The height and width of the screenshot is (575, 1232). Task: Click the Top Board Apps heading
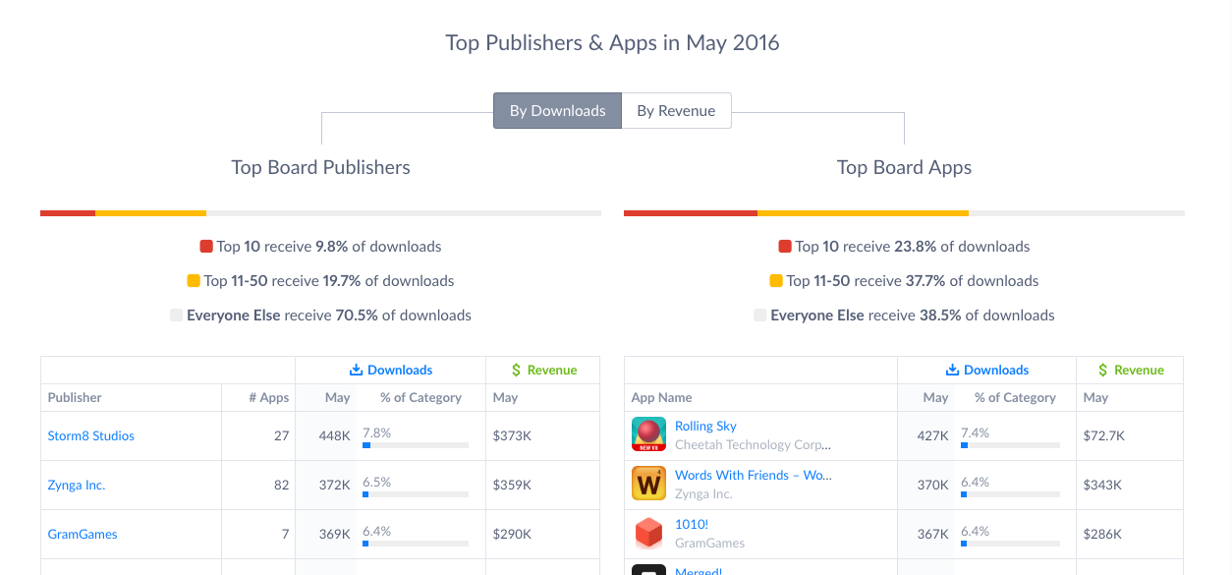coord(904,167)
